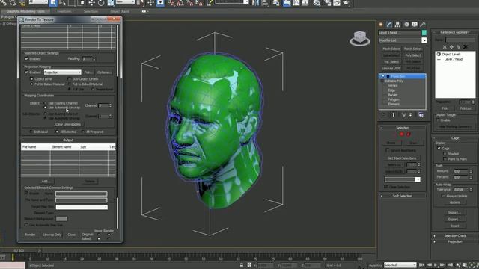Open the Utilities hammer panel tab
The image size is (479, 269).
[x=423, y=25]
